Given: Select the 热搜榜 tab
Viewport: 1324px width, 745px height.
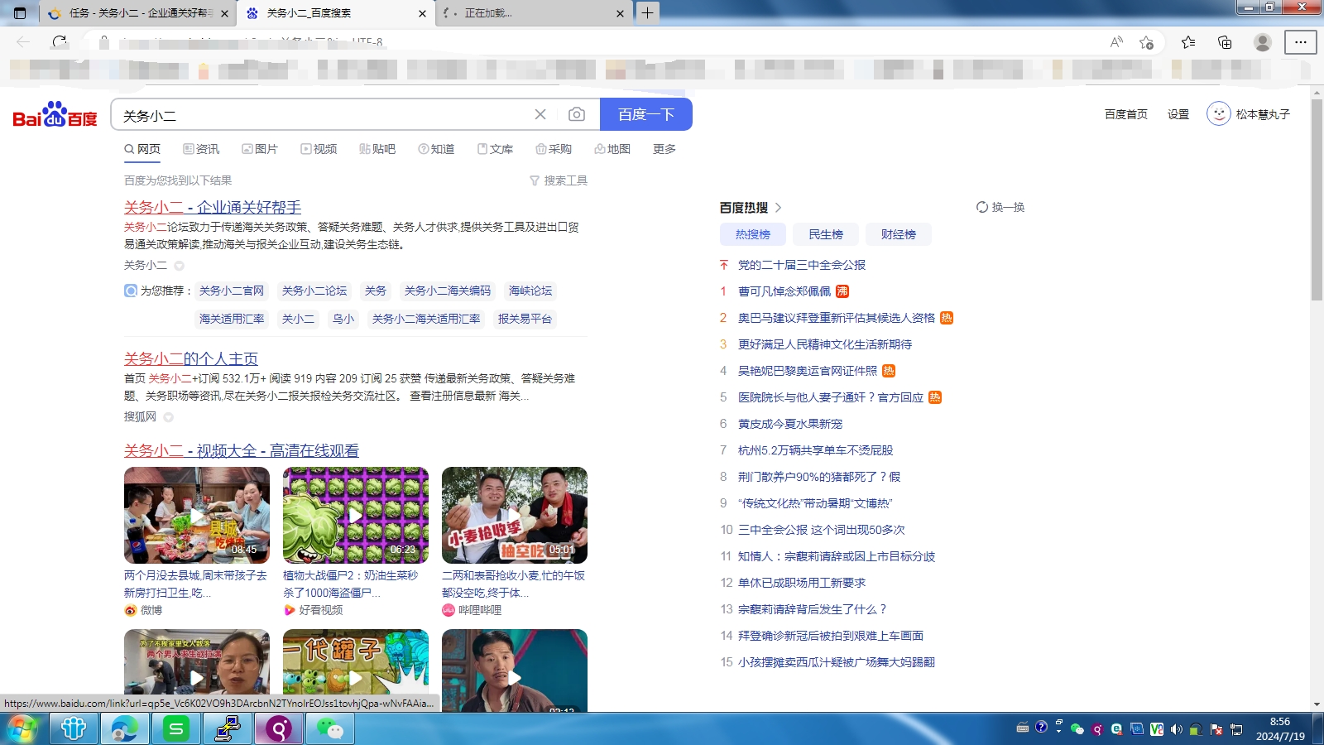Looking at the screenshot, I should pos(753,234).
